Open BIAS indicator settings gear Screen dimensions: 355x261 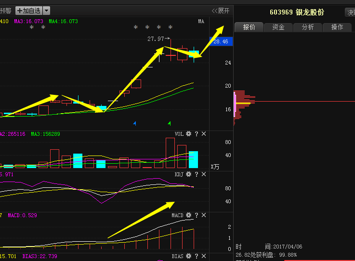[x=188, y=256]
